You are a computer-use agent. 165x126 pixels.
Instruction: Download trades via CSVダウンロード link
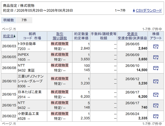pos(149,11)
